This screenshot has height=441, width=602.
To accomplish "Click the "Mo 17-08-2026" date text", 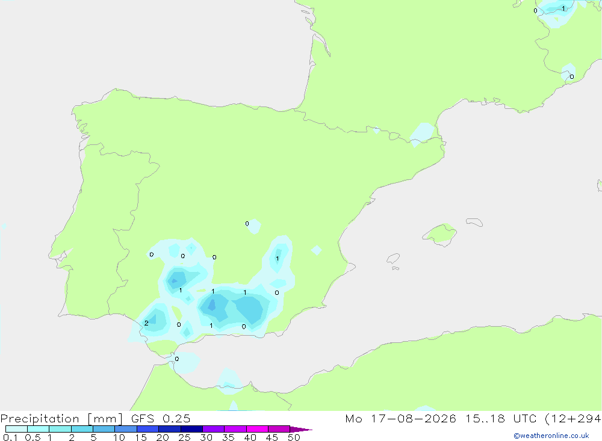I will click(x=400, y=418).
